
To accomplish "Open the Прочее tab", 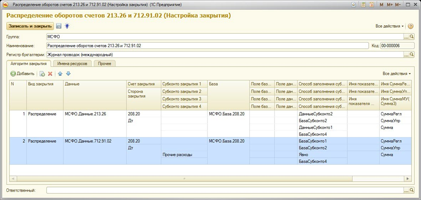I will [104, 63].
